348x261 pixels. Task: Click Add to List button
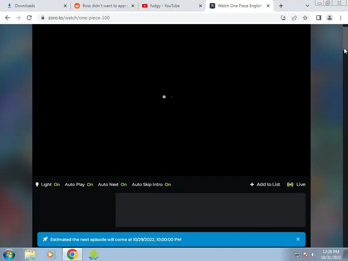[265, 185]
